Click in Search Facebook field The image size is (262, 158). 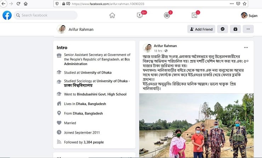tap(45, 15)
